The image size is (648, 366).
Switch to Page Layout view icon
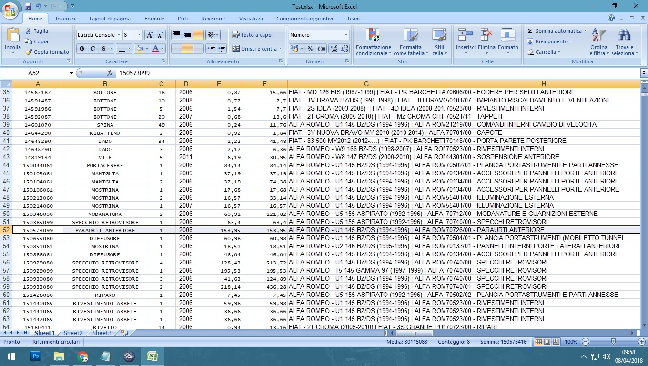point(548,342)
